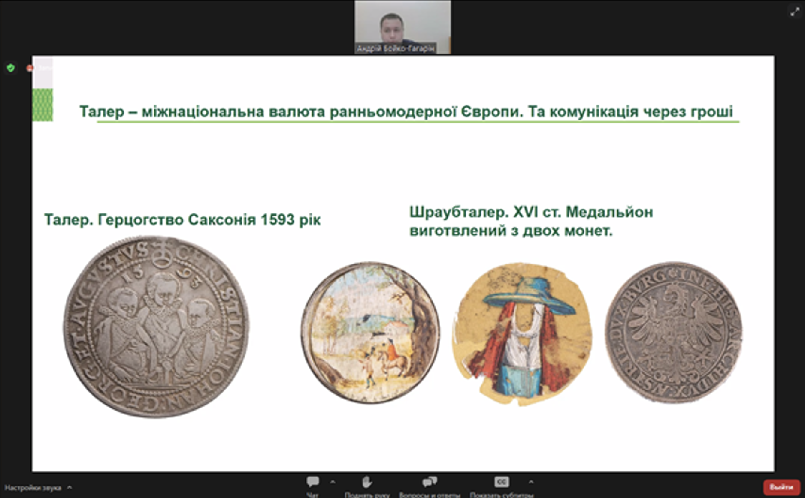Click the red Выйти leave button
Image resolution: width=805 pixels, height=498 pixels.
(x=781, y=487)
